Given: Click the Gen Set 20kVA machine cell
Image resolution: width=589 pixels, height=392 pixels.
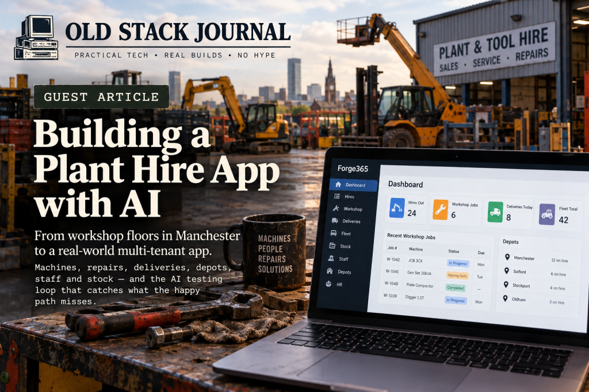Looking at the screenshot, I should pos(419,273).
